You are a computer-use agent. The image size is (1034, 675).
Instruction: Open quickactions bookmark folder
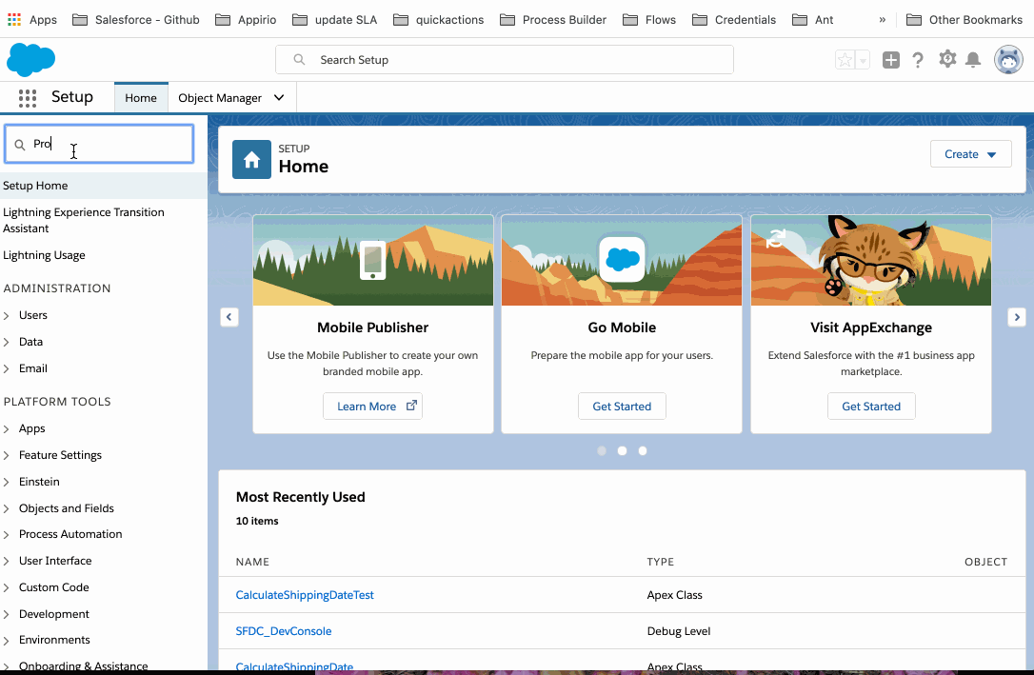click(439, 20)
